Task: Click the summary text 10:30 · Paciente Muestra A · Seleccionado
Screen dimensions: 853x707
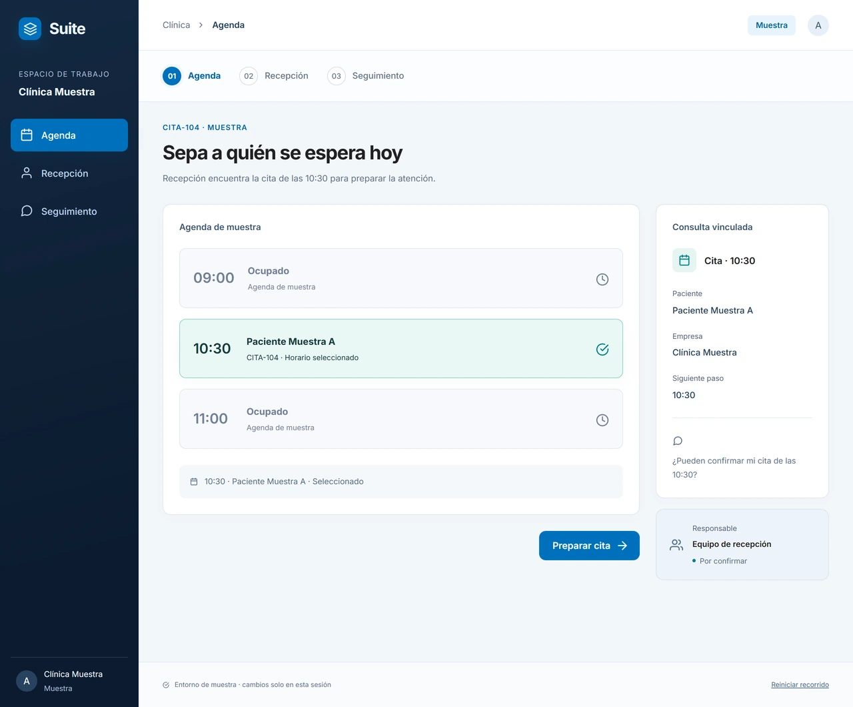Action: pyautogui.click(x=284, y=482)
